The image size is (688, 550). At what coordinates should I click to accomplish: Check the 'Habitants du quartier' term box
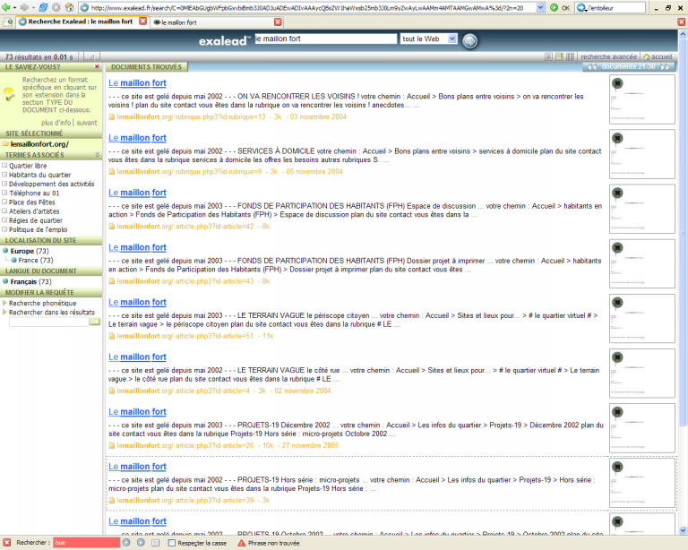4,175
